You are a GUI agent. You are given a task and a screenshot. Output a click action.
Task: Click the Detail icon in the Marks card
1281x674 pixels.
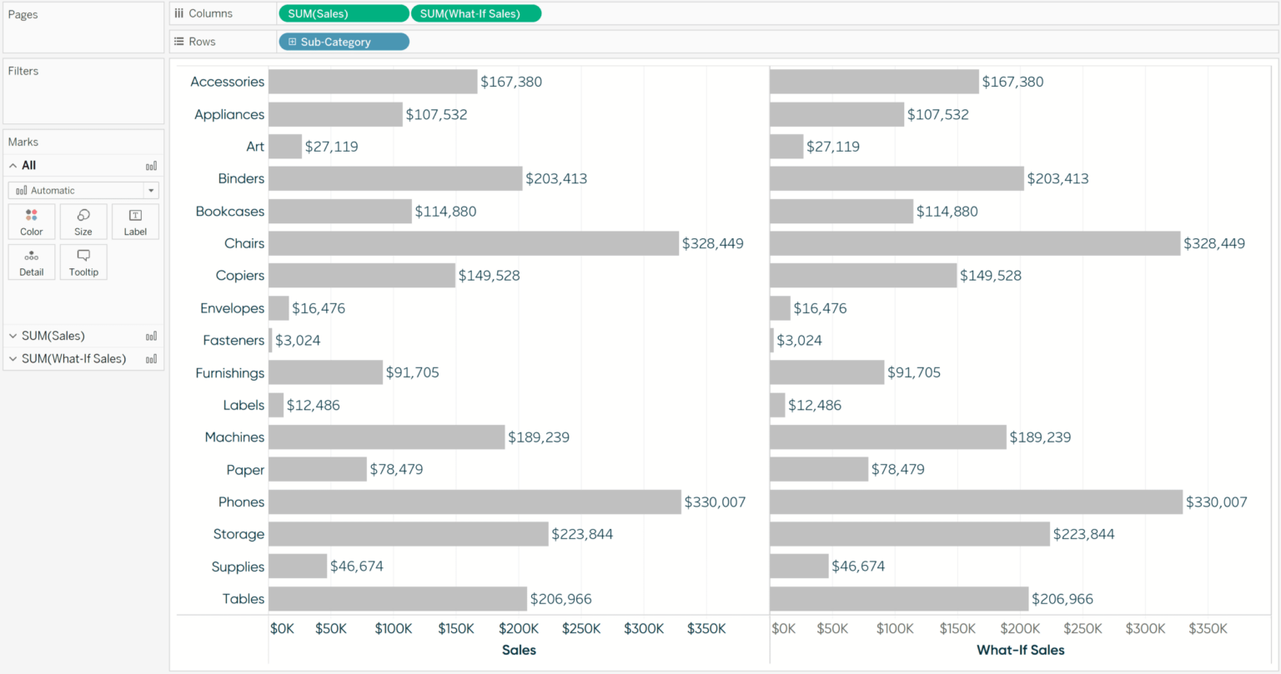[x=31, y=262]
